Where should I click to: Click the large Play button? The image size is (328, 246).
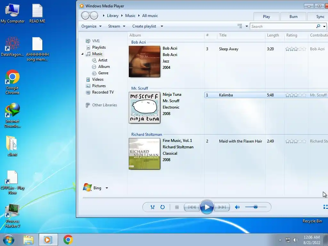(207, 207)
